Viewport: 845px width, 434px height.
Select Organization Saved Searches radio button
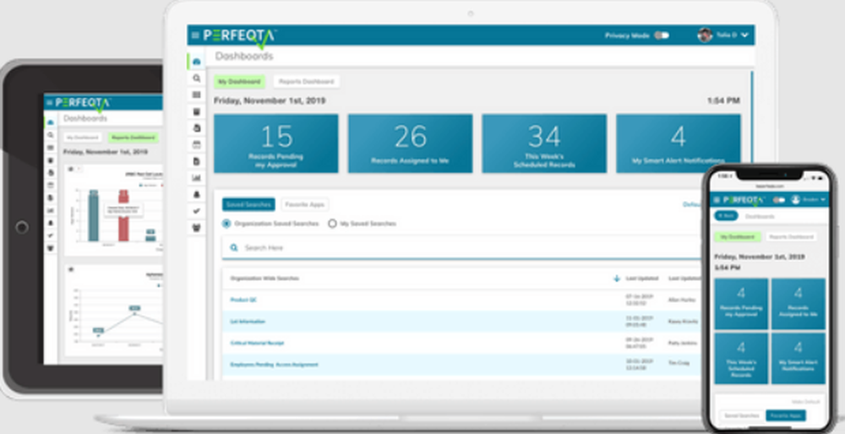(226, 224)
